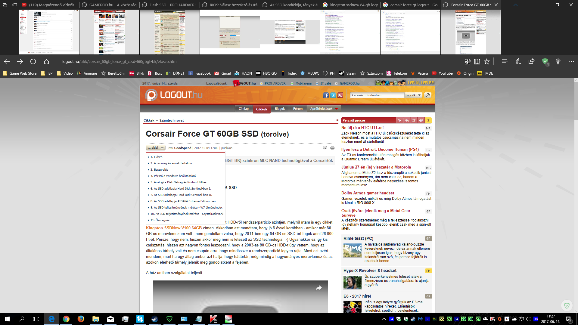Open LOGOUT.hu RSS feed icon
The width and height of the screenshot is (578, 325).
coord(340,95)
